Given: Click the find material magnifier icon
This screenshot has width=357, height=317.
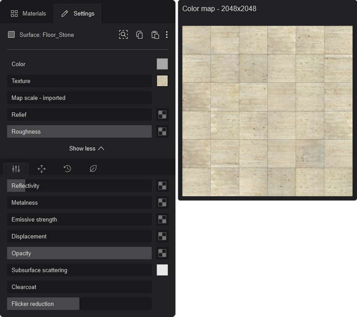Looking at the screenshot, I should [123, 35].
